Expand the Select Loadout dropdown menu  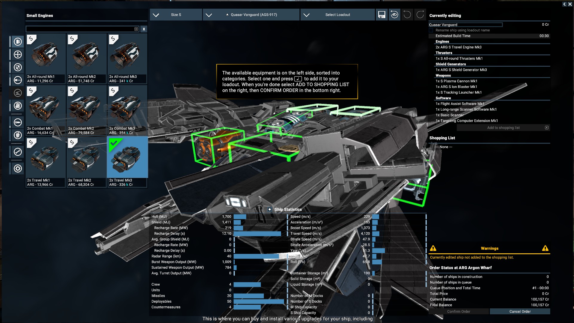click(337, 15)
